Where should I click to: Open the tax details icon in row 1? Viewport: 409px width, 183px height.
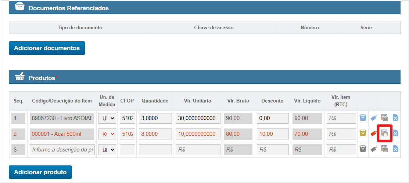tap(384, 118)
